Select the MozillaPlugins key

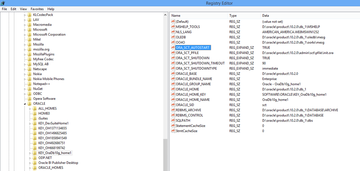44,54
